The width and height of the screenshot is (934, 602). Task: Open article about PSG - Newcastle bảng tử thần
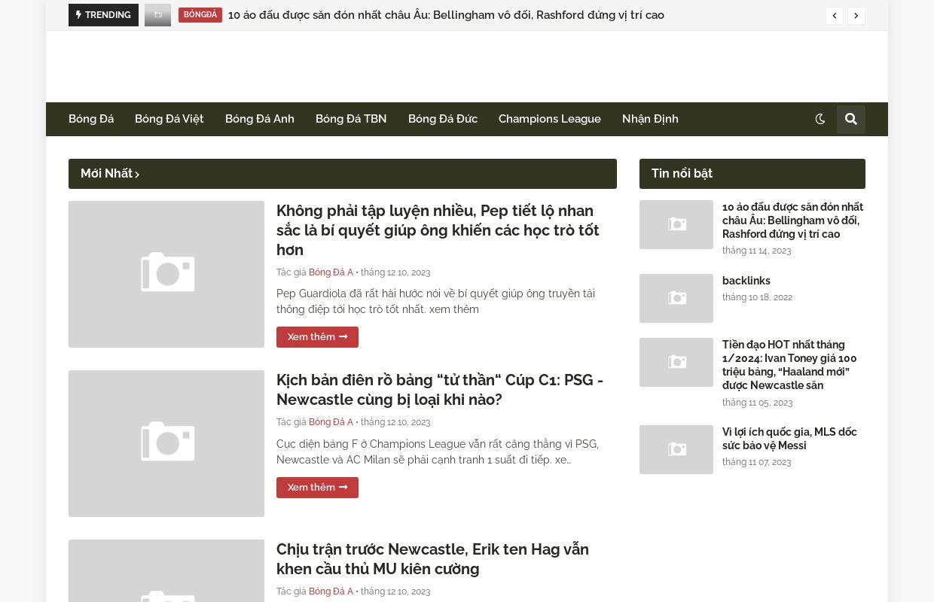tap(440, 390)
